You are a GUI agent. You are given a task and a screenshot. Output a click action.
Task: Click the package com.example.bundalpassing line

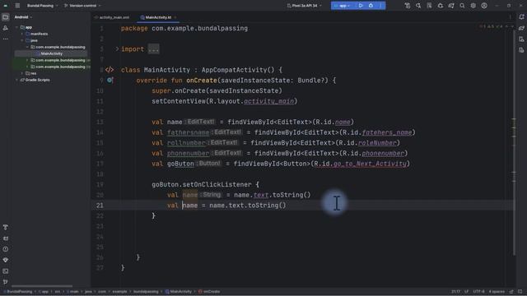click(x=184, y=29)
